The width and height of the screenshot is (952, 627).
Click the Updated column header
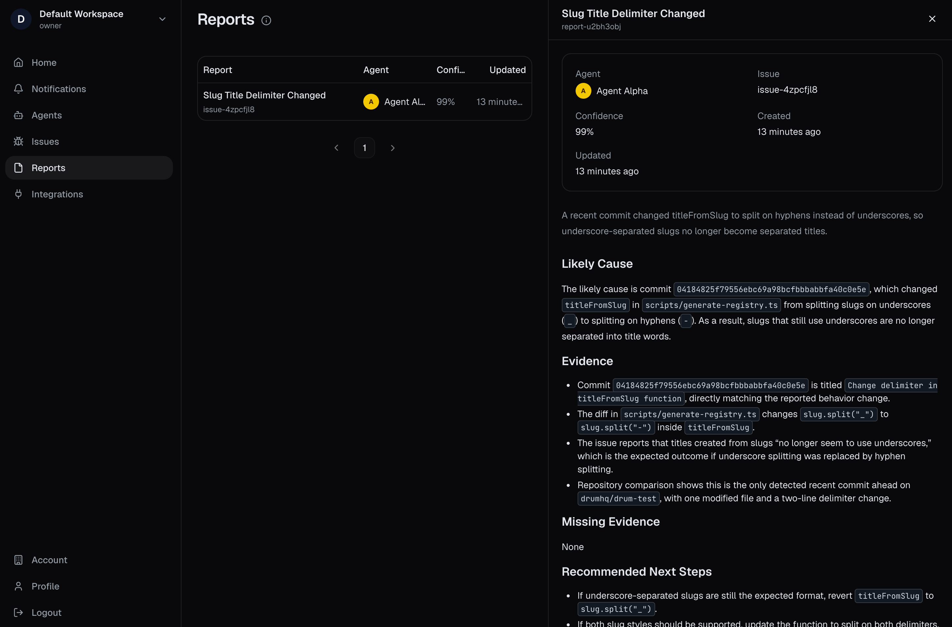pos(507,70)
